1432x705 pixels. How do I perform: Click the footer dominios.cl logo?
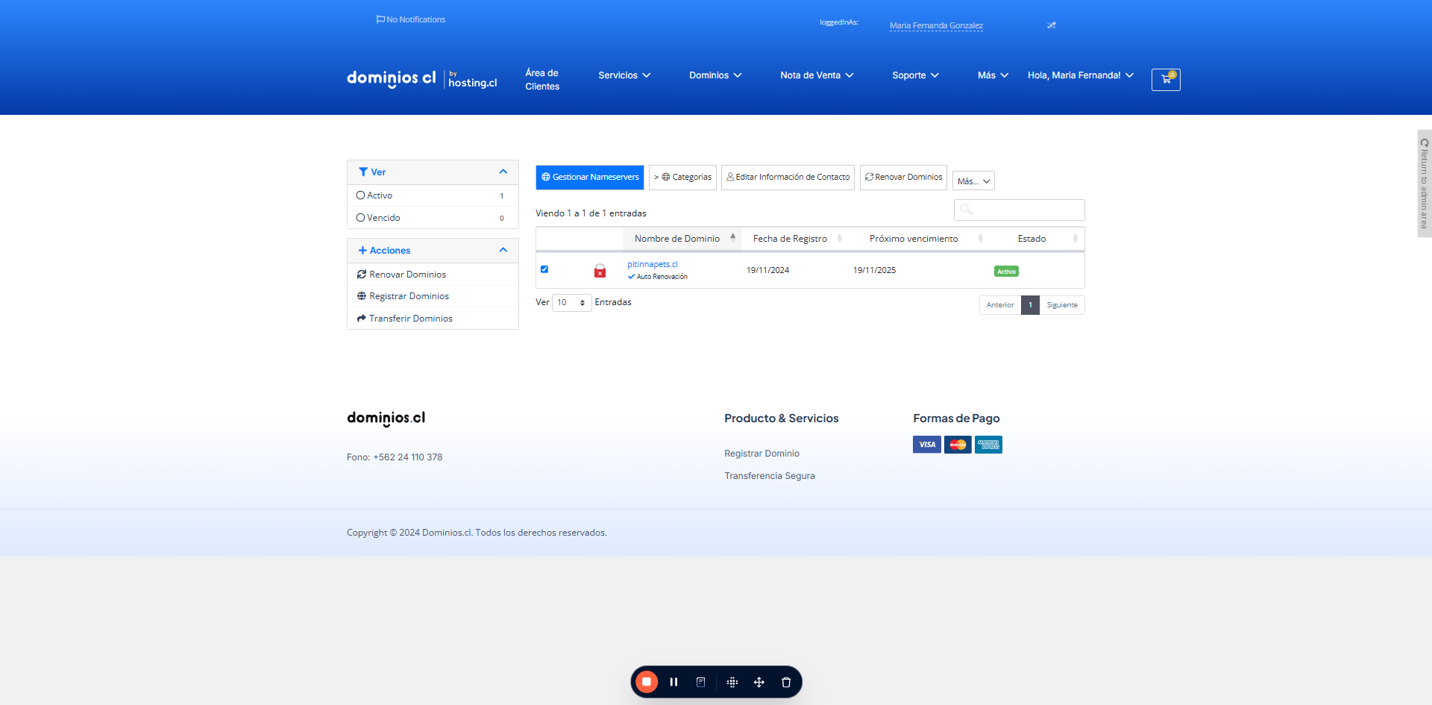point(386,419)
